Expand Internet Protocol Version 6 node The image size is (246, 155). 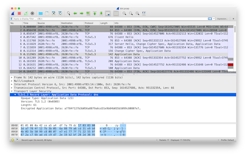[12, 84]
